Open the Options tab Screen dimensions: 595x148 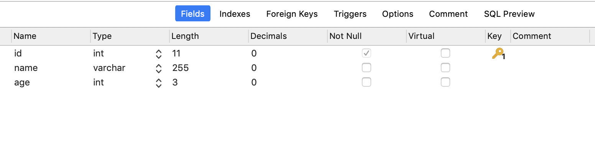pos(398,14)
